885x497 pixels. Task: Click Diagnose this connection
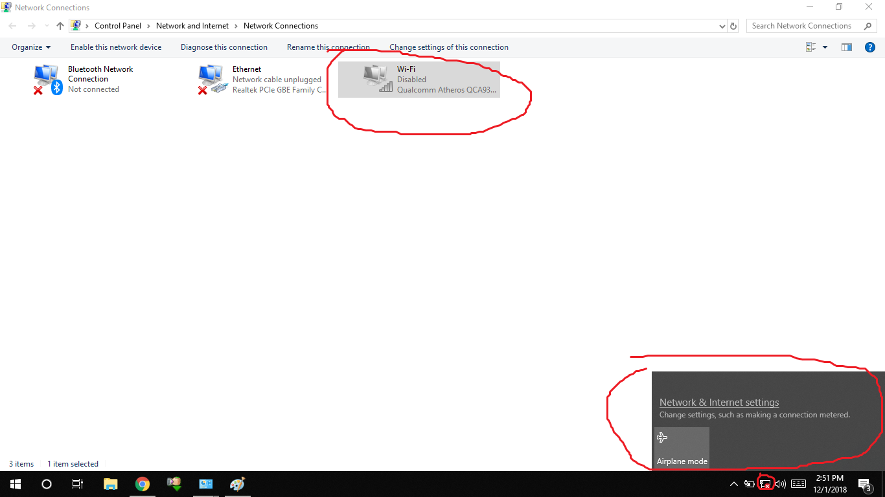coord(224,47)
